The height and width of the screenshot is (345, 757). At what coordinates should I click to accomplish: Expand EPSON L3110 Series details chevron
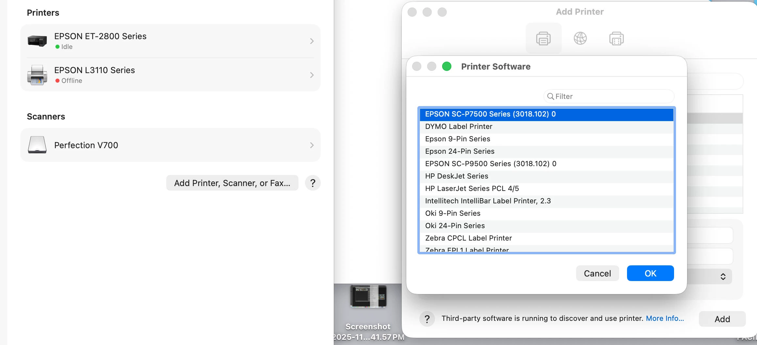click(x=312, y=75)
